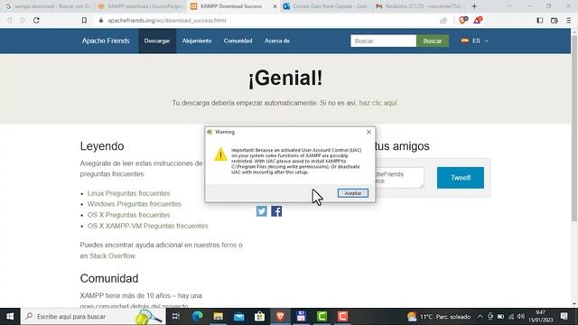Click the 'haz clic aquí' download link

click(x=378, y=103)
